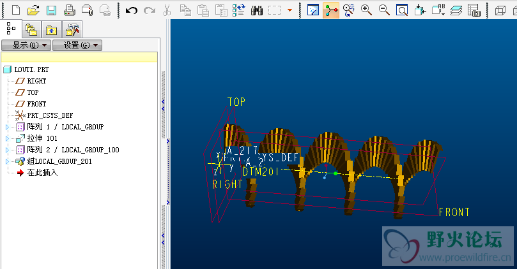Open the 显示 dropdown menu
This screenshot has width=517, height=269.
tap(26, 45)
